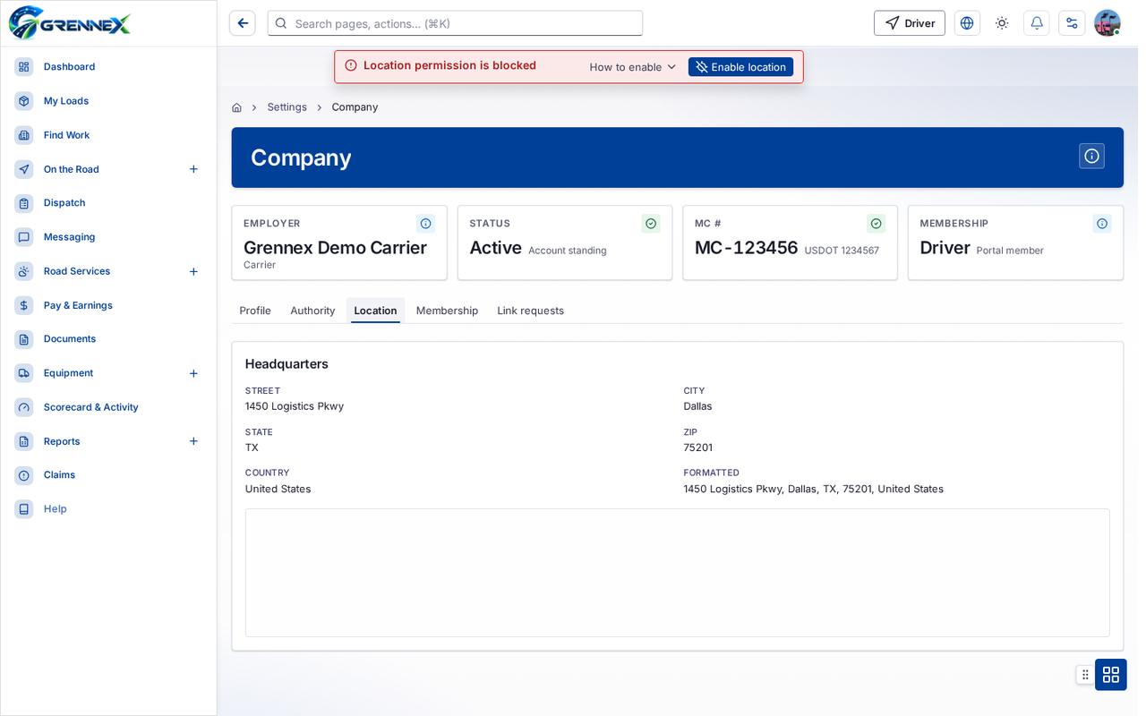Click the Dispatch clipboard icon
The width and height of the screenshot is (1146, 716).
click(x=24, y=203)
